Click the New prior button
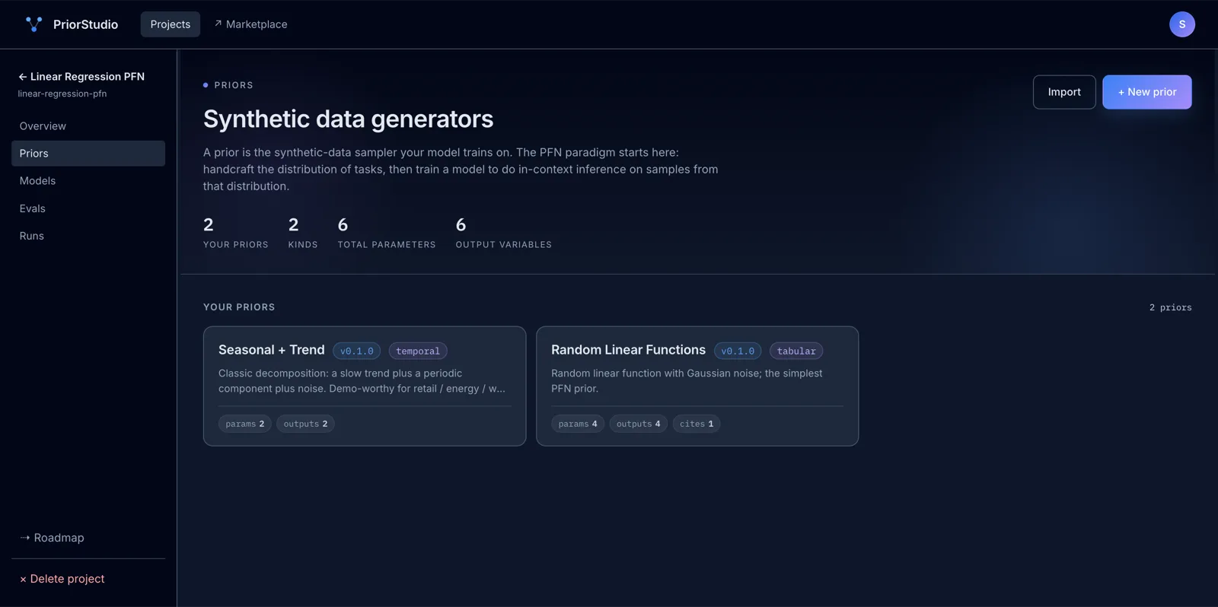 [1147, 92]
